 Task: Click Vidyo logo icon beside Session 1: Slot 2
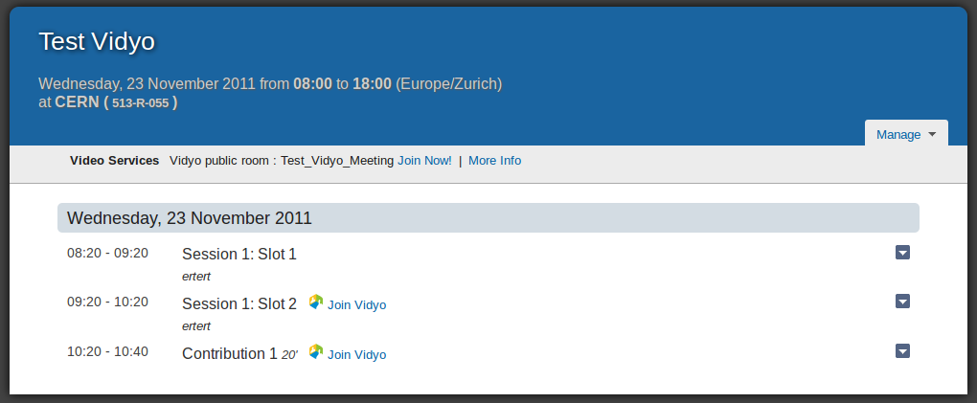coord(316,302)
